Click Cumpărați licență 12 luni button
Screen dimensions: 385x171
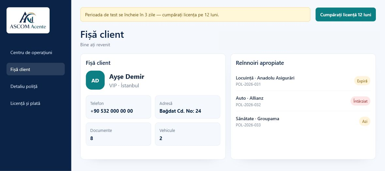pyautogui.click(x=346, y=15)
